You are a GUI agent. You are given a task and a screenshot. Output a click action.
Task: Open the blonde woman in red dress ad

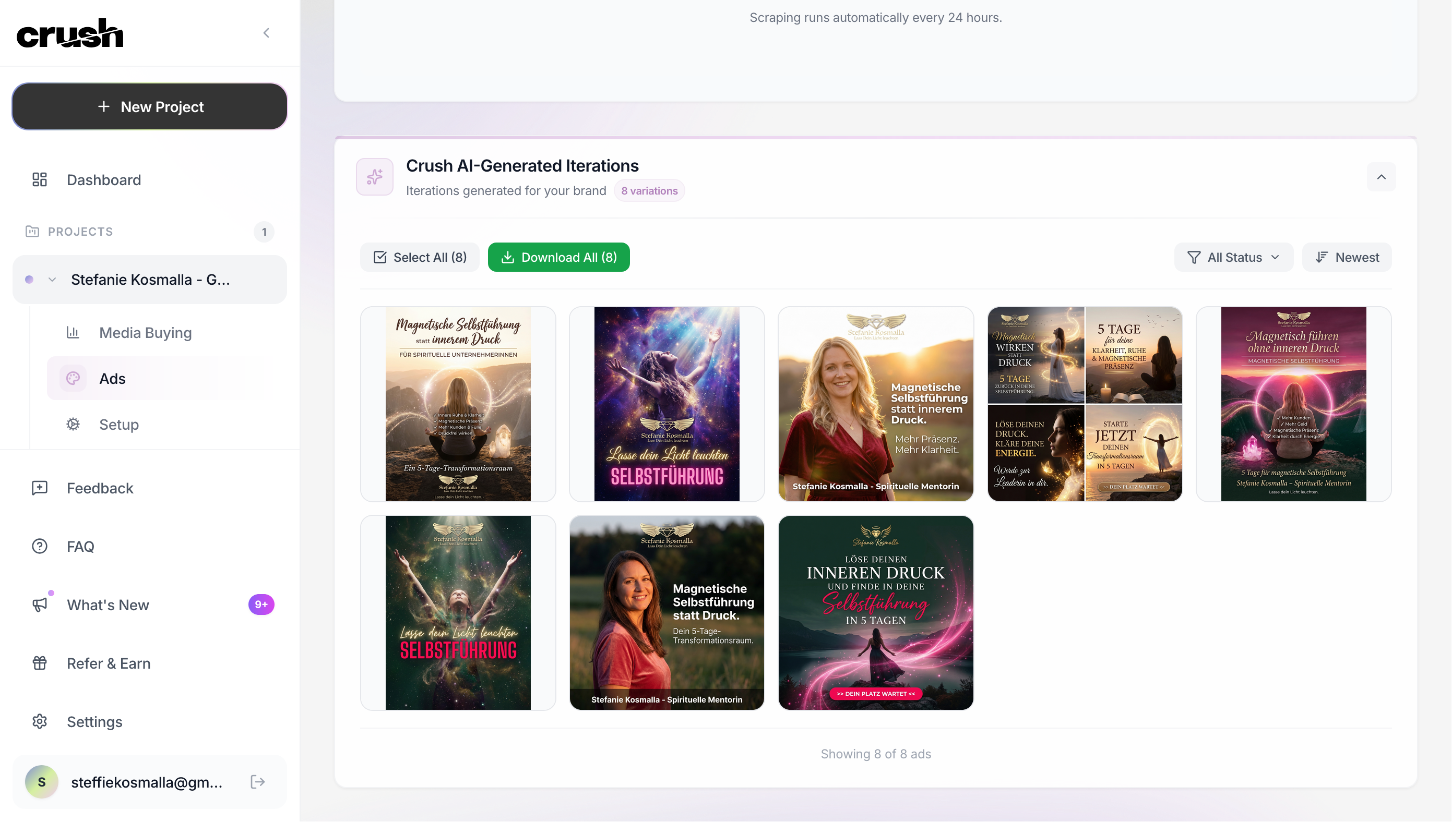point(875,404)
